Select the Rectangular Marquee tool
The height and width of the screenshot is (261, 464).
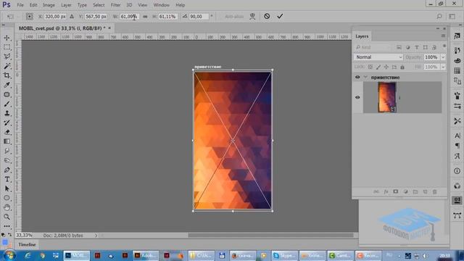pyautogui.click(x=7, y=47)
